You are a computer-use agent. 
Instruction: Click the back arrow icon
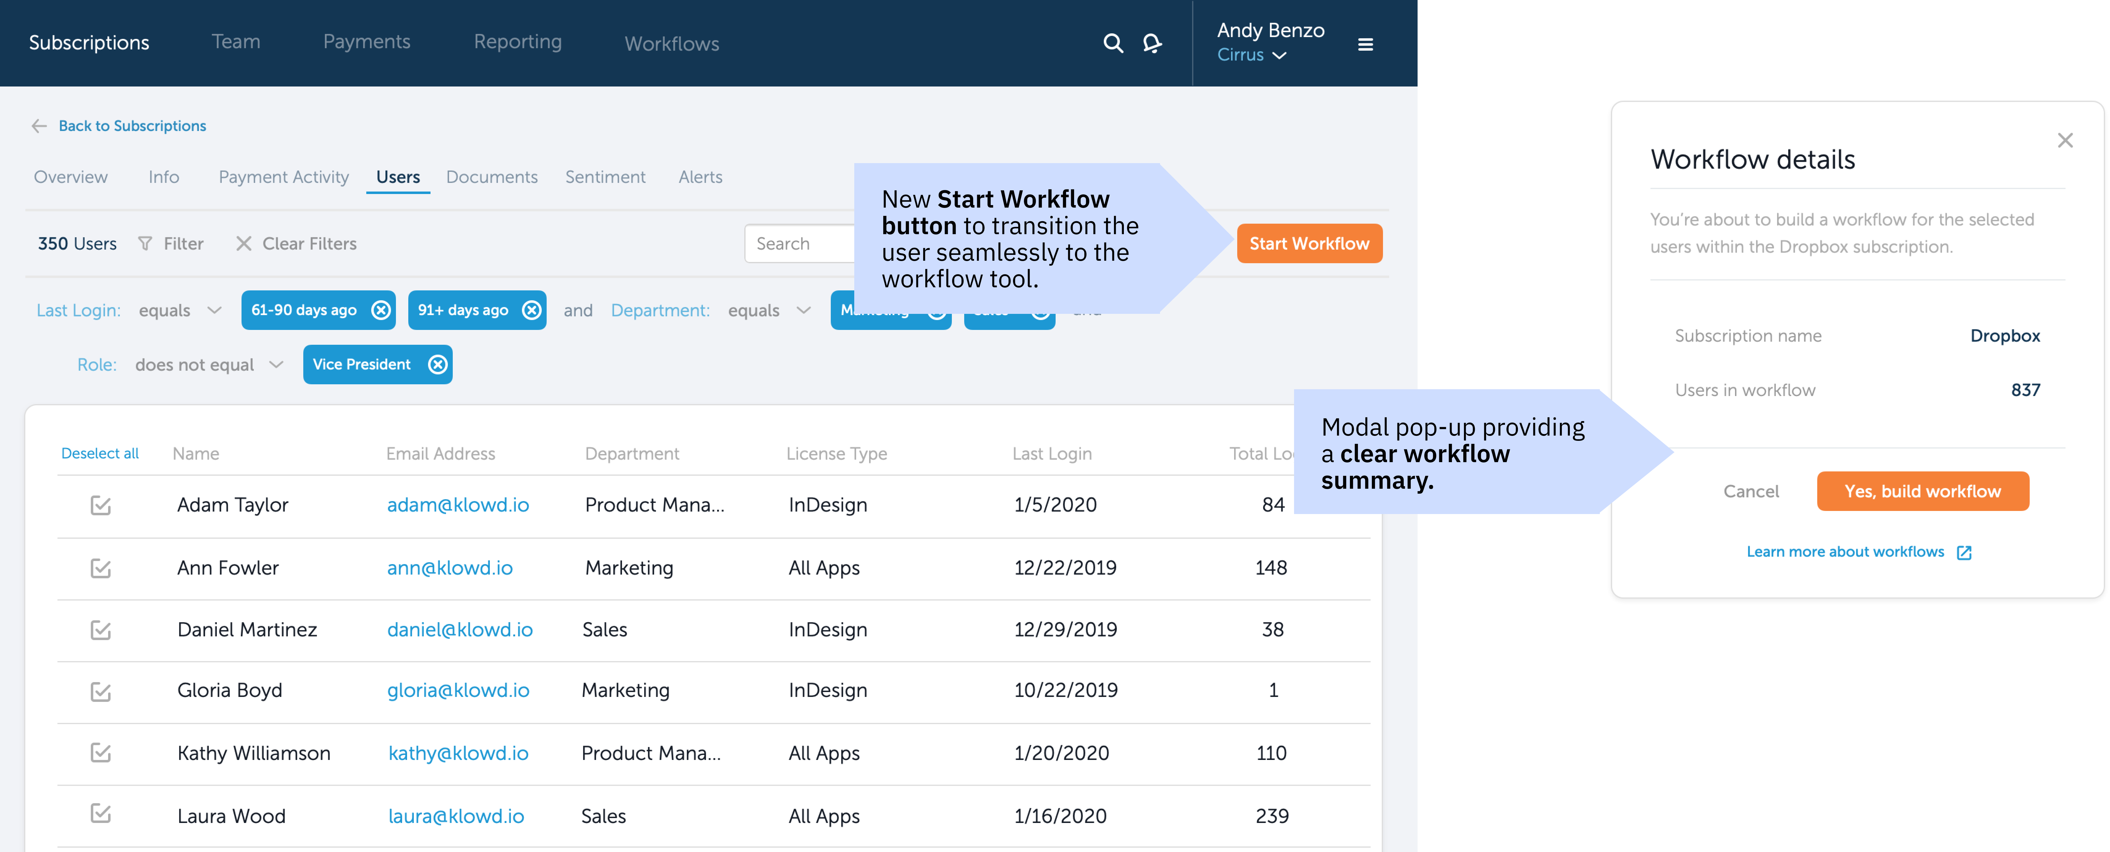pyautogui.click(x=39, y=126)
